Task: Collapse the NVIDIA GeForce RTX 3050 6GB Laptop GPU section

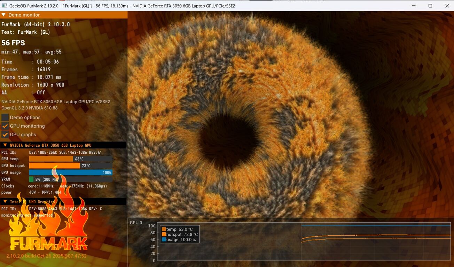Action: click(x=5, y=145)
